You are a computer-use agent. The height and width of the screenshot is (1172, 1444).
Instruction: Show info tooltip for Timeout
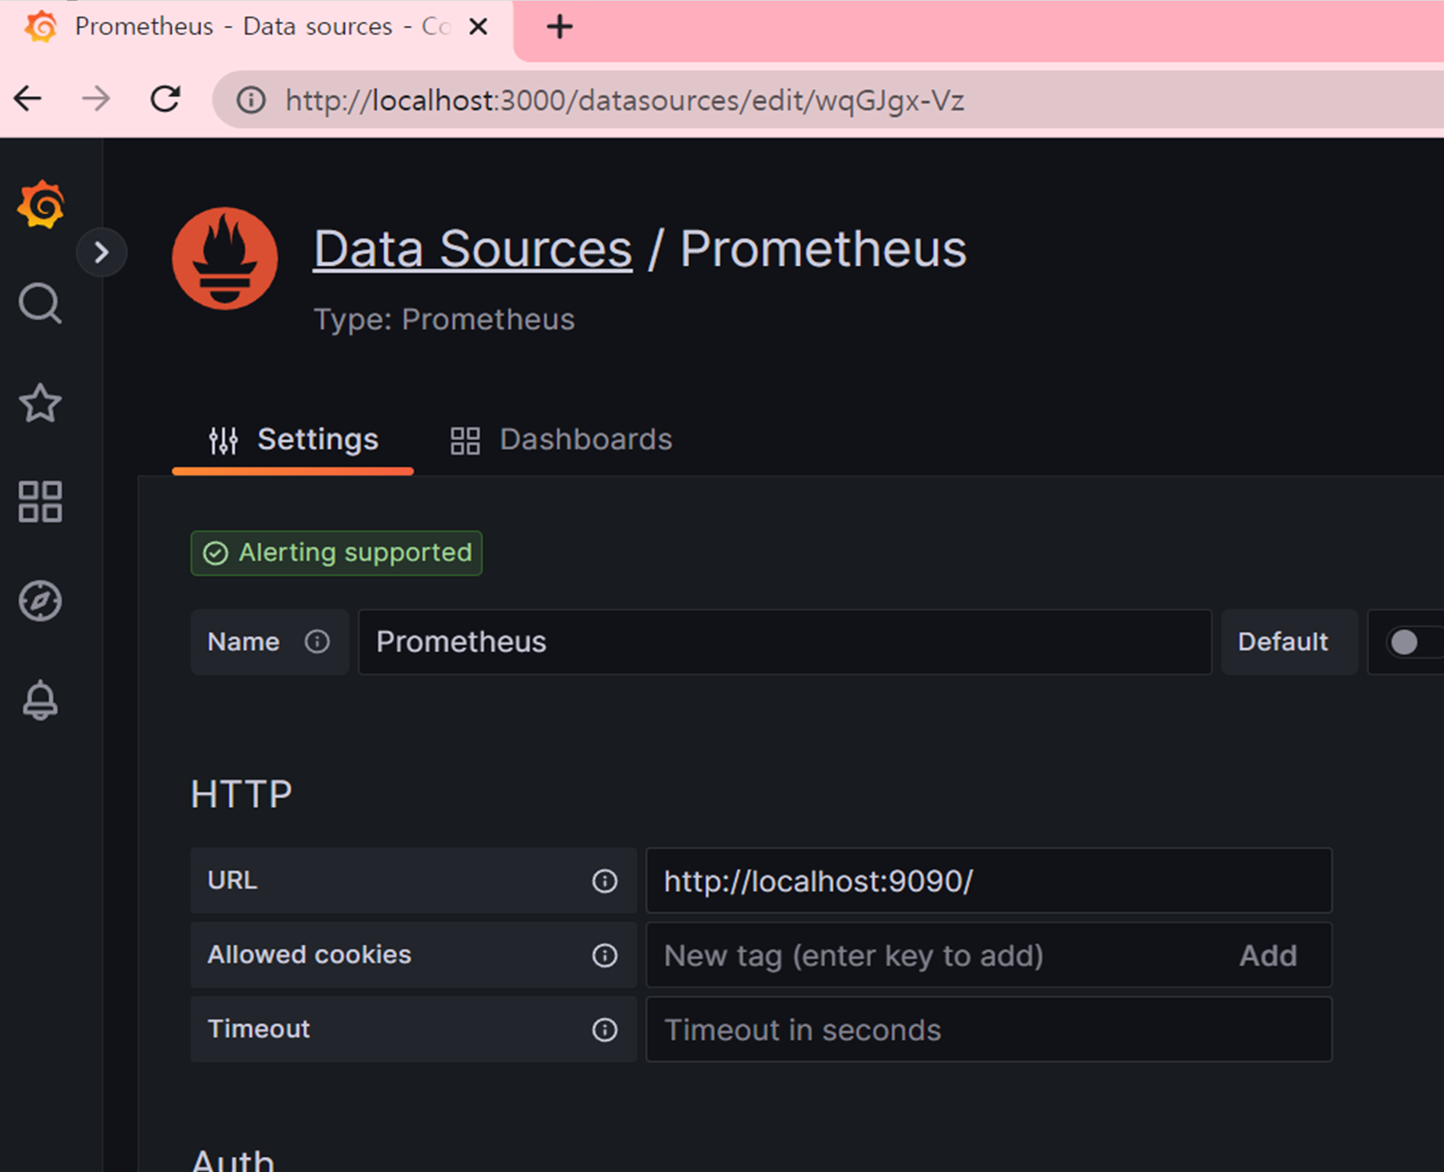click(605, 1030)
